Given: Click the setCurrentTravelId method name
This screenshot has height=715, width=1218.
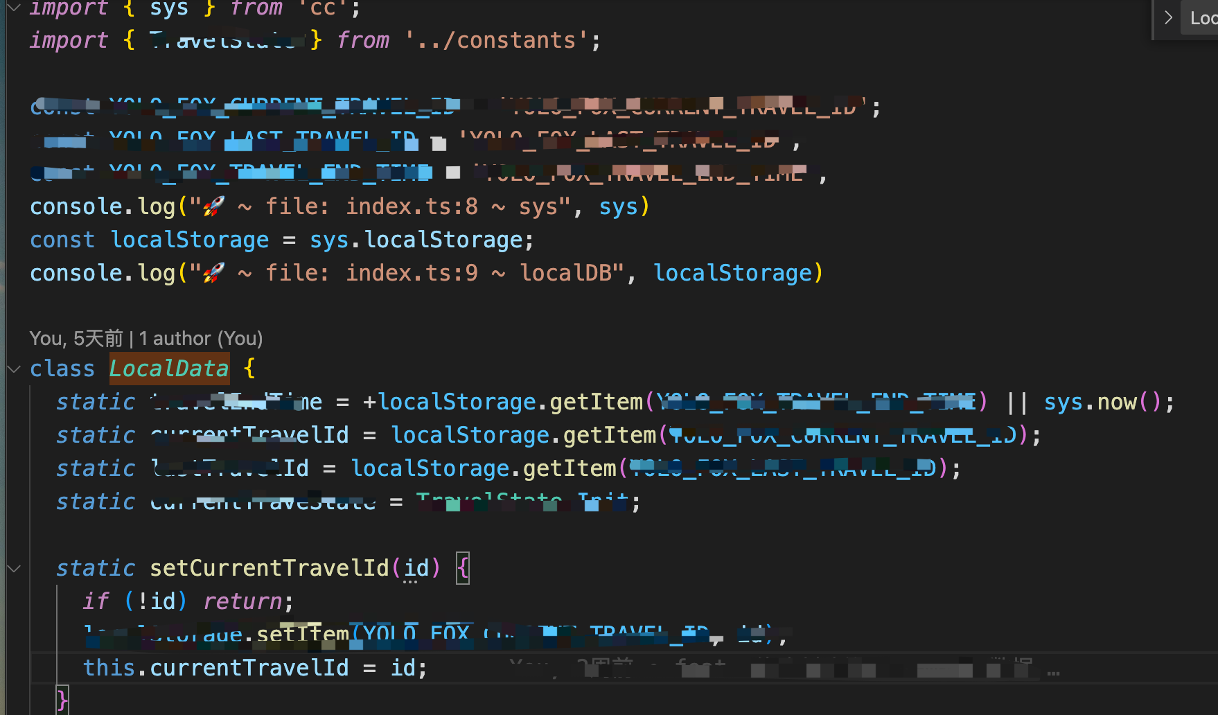Looking at the screenshot, I should (x=270, y=569).
